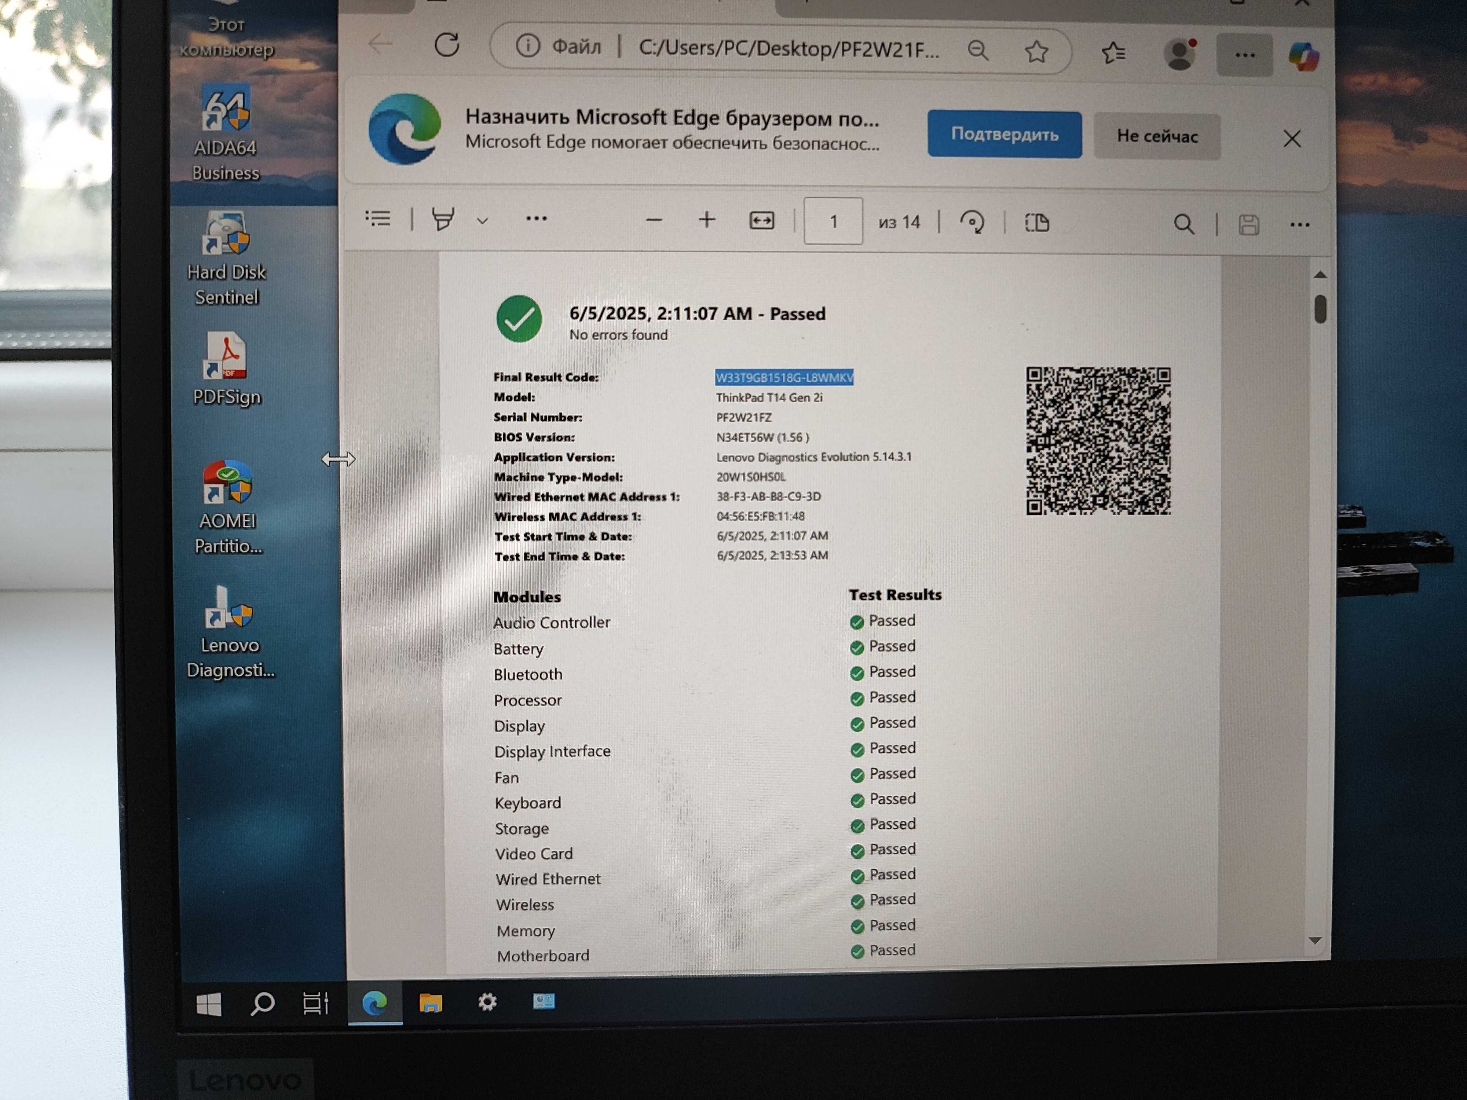Open the favorites list icon

[1113, 52]
